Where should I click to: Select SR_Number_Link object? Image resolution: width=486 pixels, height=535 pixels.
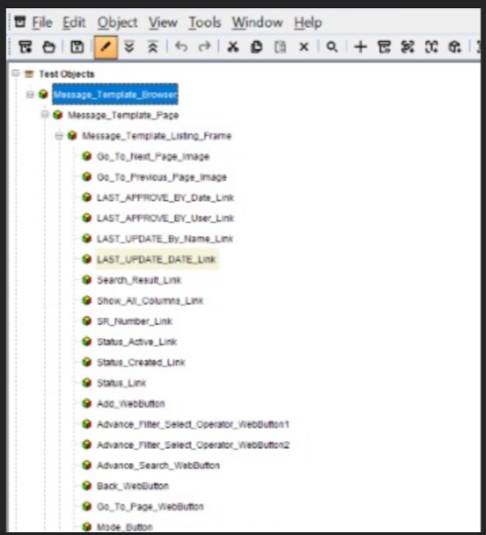click(x=135, y=321)
